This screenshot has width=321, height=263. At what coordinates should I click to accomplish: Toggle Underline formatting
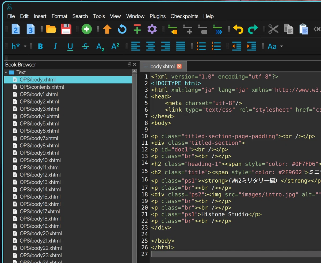70,47
